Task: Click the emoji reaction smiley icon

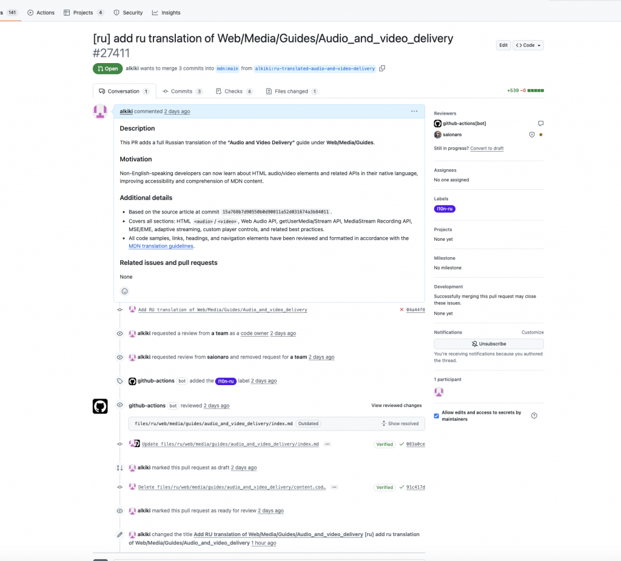Action: pyautogui.click(x=125, y=291)
